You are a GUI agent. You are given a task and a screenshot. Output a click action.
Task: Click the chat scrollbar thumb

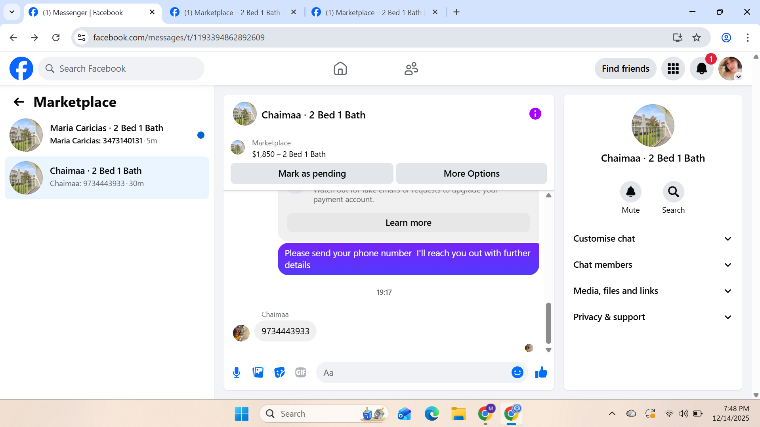(548, 323)
